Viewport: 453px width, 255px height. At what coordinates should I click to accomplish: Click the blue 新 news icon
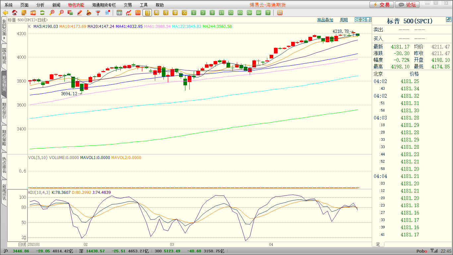107,13
